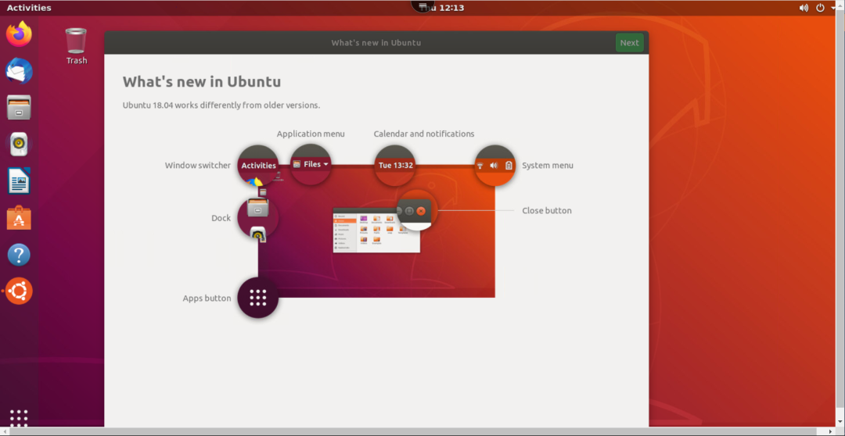Click the "Window switcher" label
Viewport: 845px width, 436px height.
[198, 165]
